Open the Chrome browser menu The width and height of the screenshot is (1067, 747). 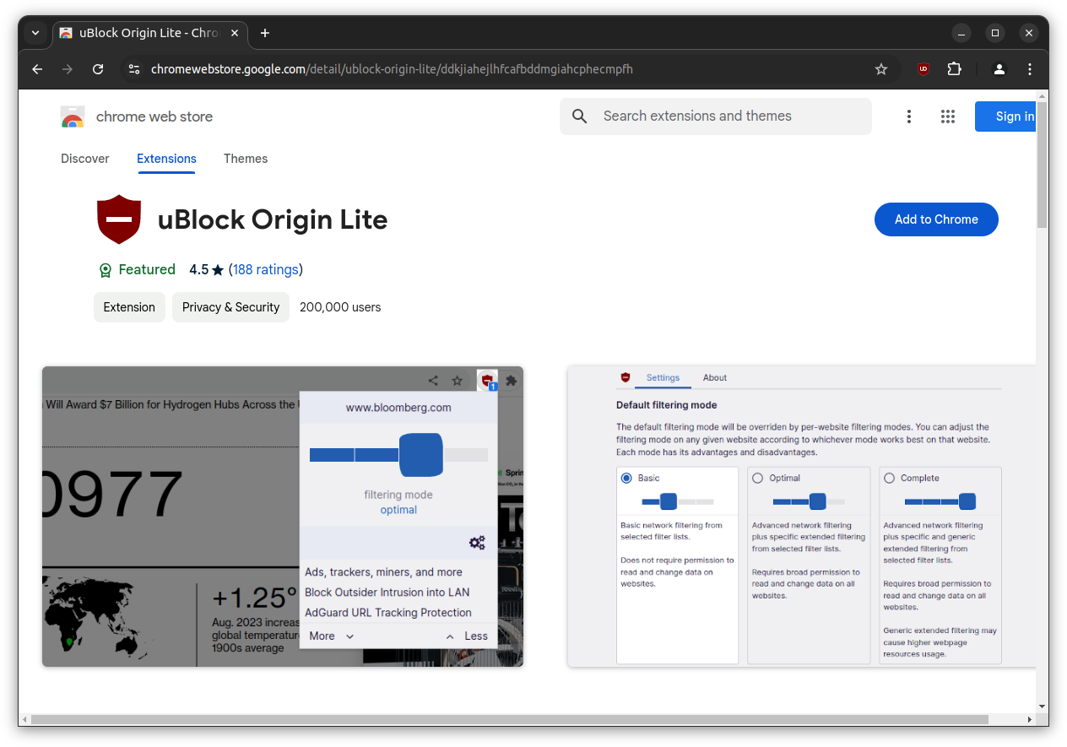(1030, 69)
